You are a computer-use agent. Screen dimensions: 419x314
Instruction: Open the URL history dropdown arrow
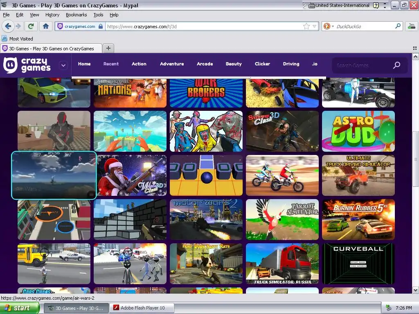pyautogui.click(x=315, y=26)
